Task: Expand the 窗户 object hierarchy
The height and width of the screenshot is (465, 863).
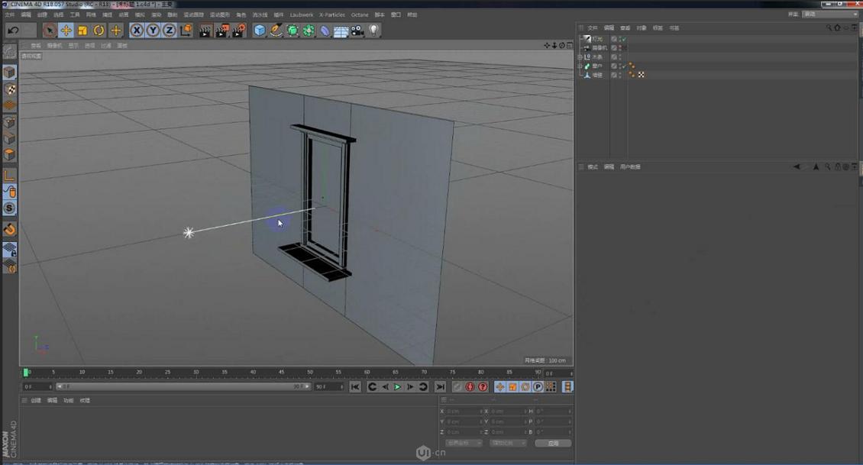Action: click(x=580, y=66)
